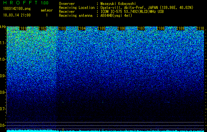The image size is (207, 132).
Task: Click the 1.0 kHz frequency axis label
Action: 3,59
